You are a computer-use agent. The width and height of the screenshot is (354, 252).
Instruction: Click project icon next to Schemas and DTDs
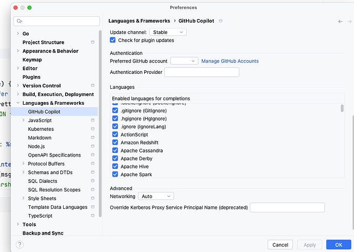point(92,172)
